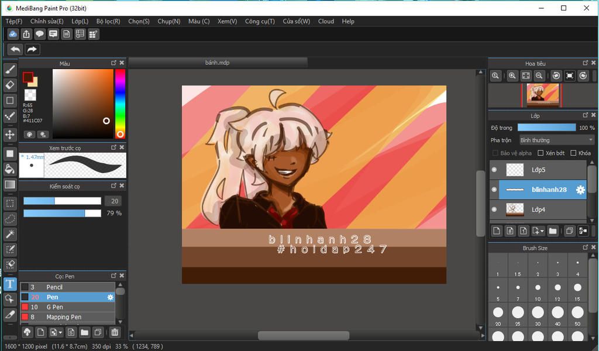The height and width of the screenshot is (351, 599).
Task: Select the Gradient tool
Action: (x=10, y=185)
